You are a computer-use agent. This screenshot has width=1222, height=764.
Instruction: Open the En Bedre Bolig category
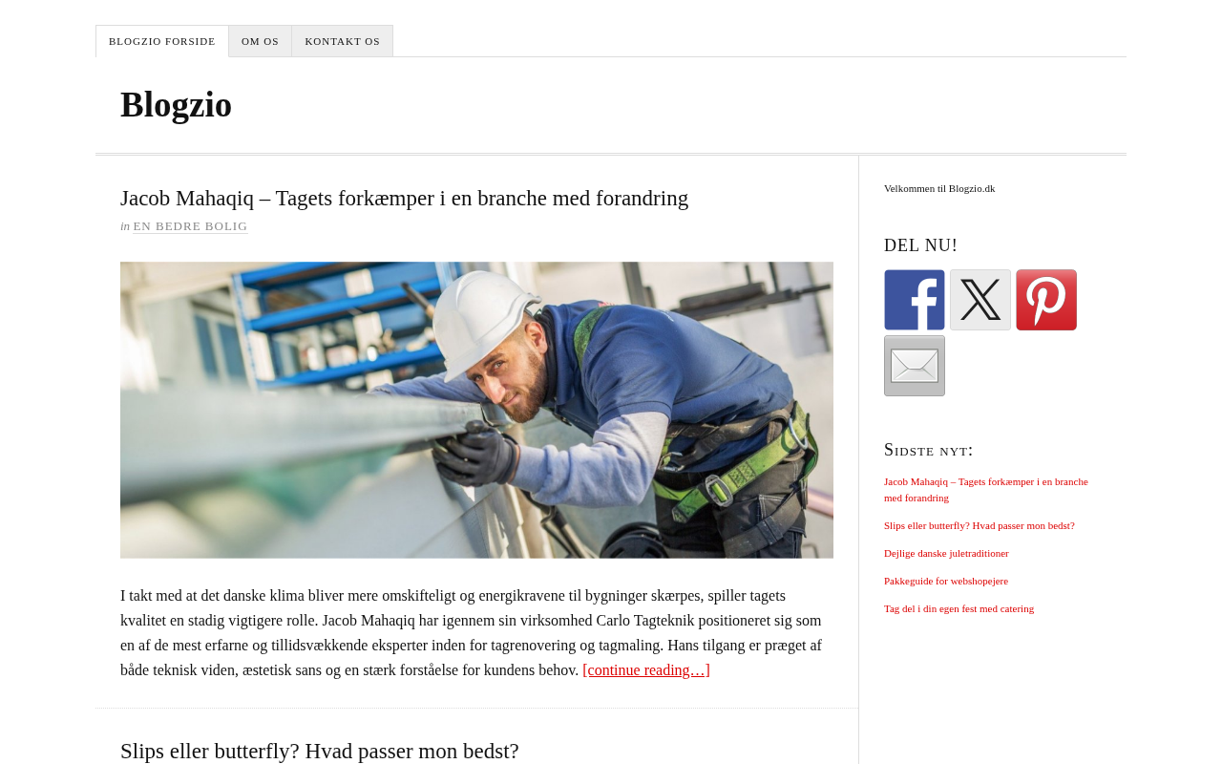tap(190, 226)
